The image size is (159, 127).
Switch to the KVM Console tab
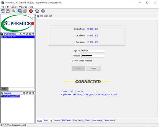coord(109,120)
